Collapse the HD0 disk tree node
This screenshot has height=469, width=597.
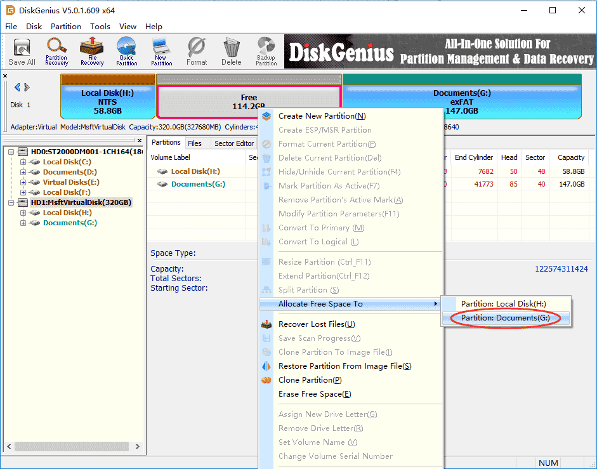click(11, 152)
